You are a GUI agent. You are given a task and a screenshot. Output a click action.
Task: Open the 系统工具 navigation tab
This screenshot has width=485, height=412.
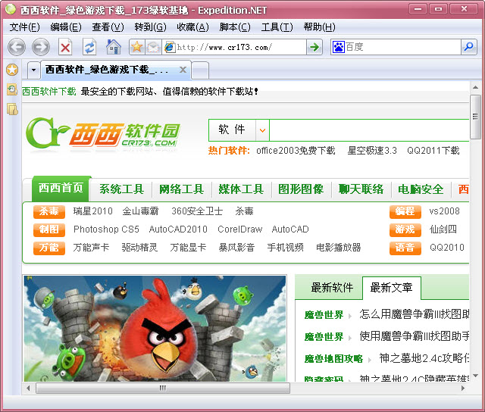121,189
